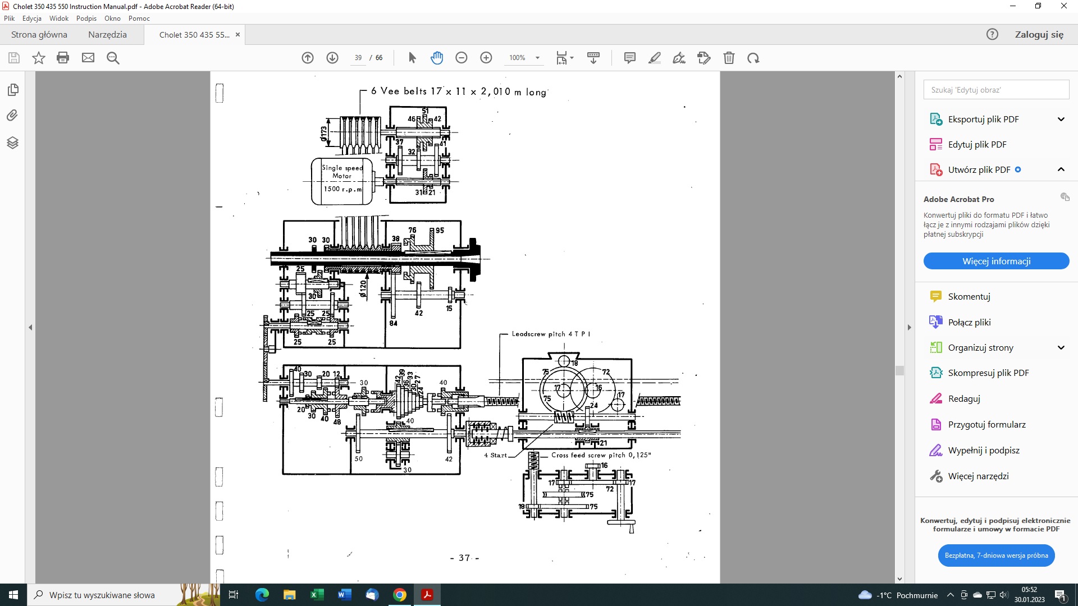Open the zoom level 100% dropdown
The image size is (1078, 606).
point(524,58)
